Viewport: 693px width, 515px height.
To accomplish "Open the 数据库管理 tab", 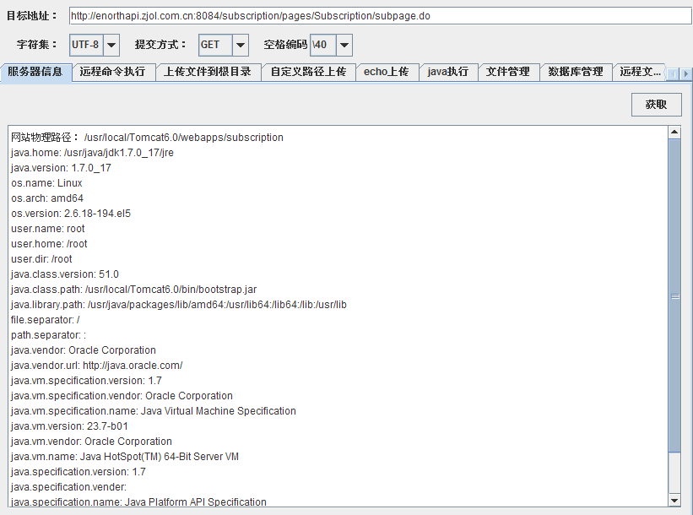I will point(576,72).
